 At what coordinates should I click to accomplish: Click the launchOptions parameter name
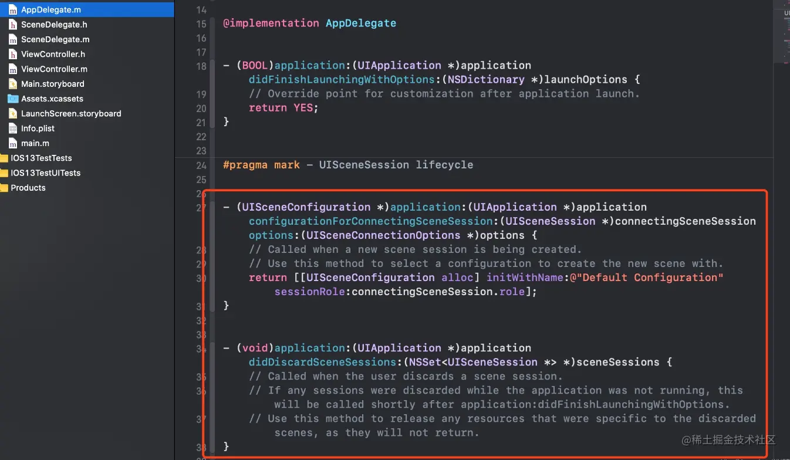tap(586, 79)
